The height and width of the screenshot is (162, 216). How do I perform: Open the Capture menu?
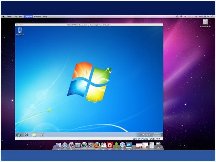pyautogui.click(x=28, y=17)
